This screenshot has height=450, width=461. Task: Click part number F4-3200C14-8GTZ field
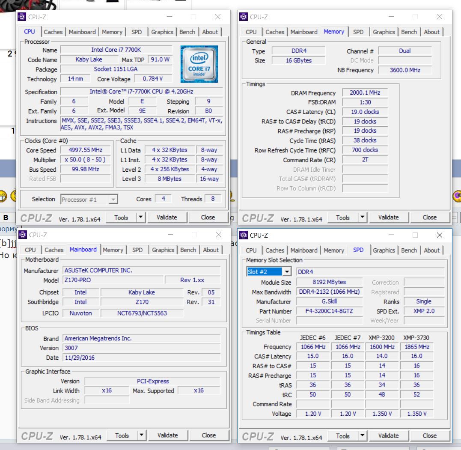click(329, 311)
